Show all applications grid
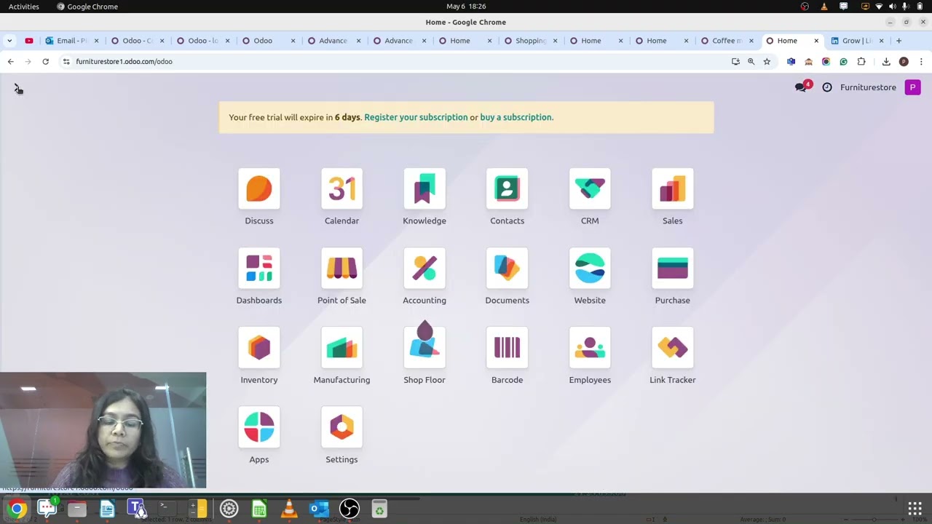Image resolution: width=932 pixels, height=524 pixels. tap(915, 509)
